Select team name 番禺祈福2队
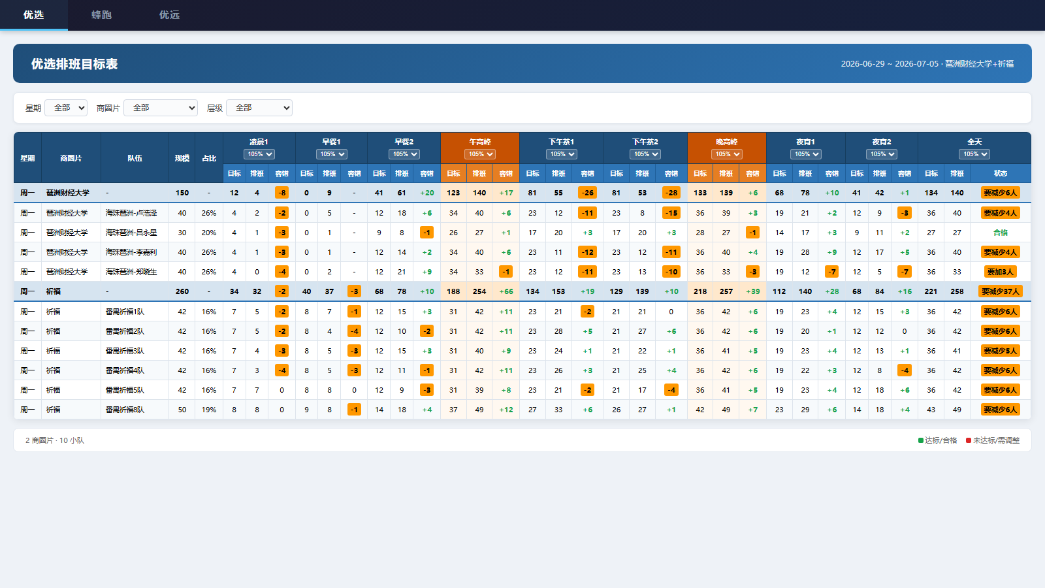Viewport: 1045px width, 588px height. click(125, 331)
